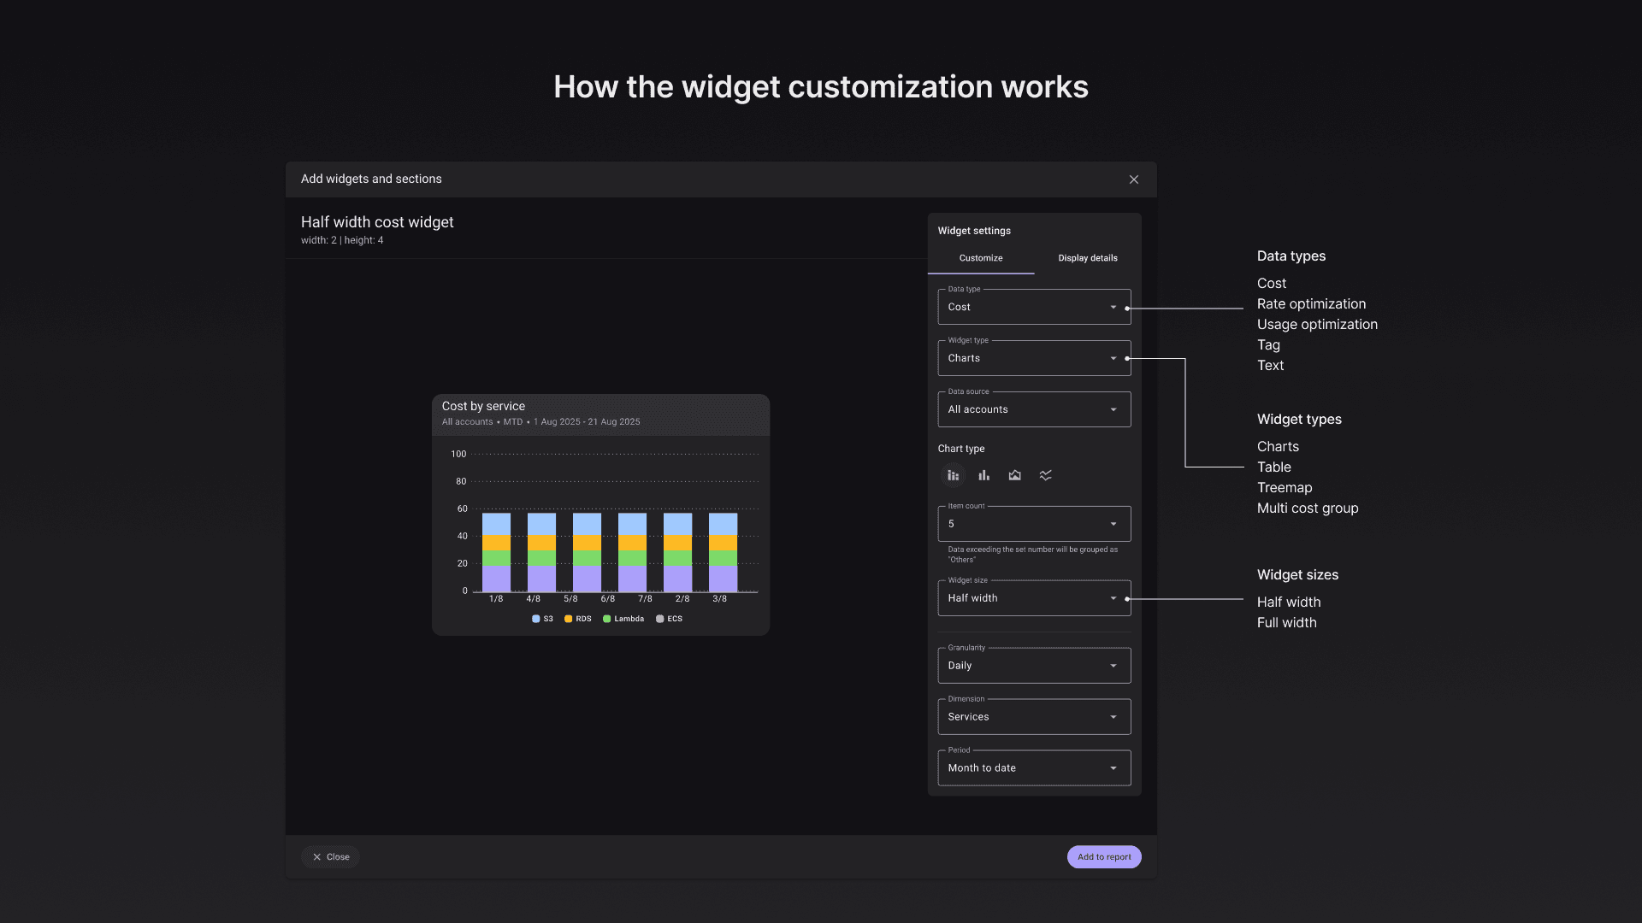Screen dimensions: 1642x923
Task: Select the simple bar chart type icon
Action: (983, 475)
